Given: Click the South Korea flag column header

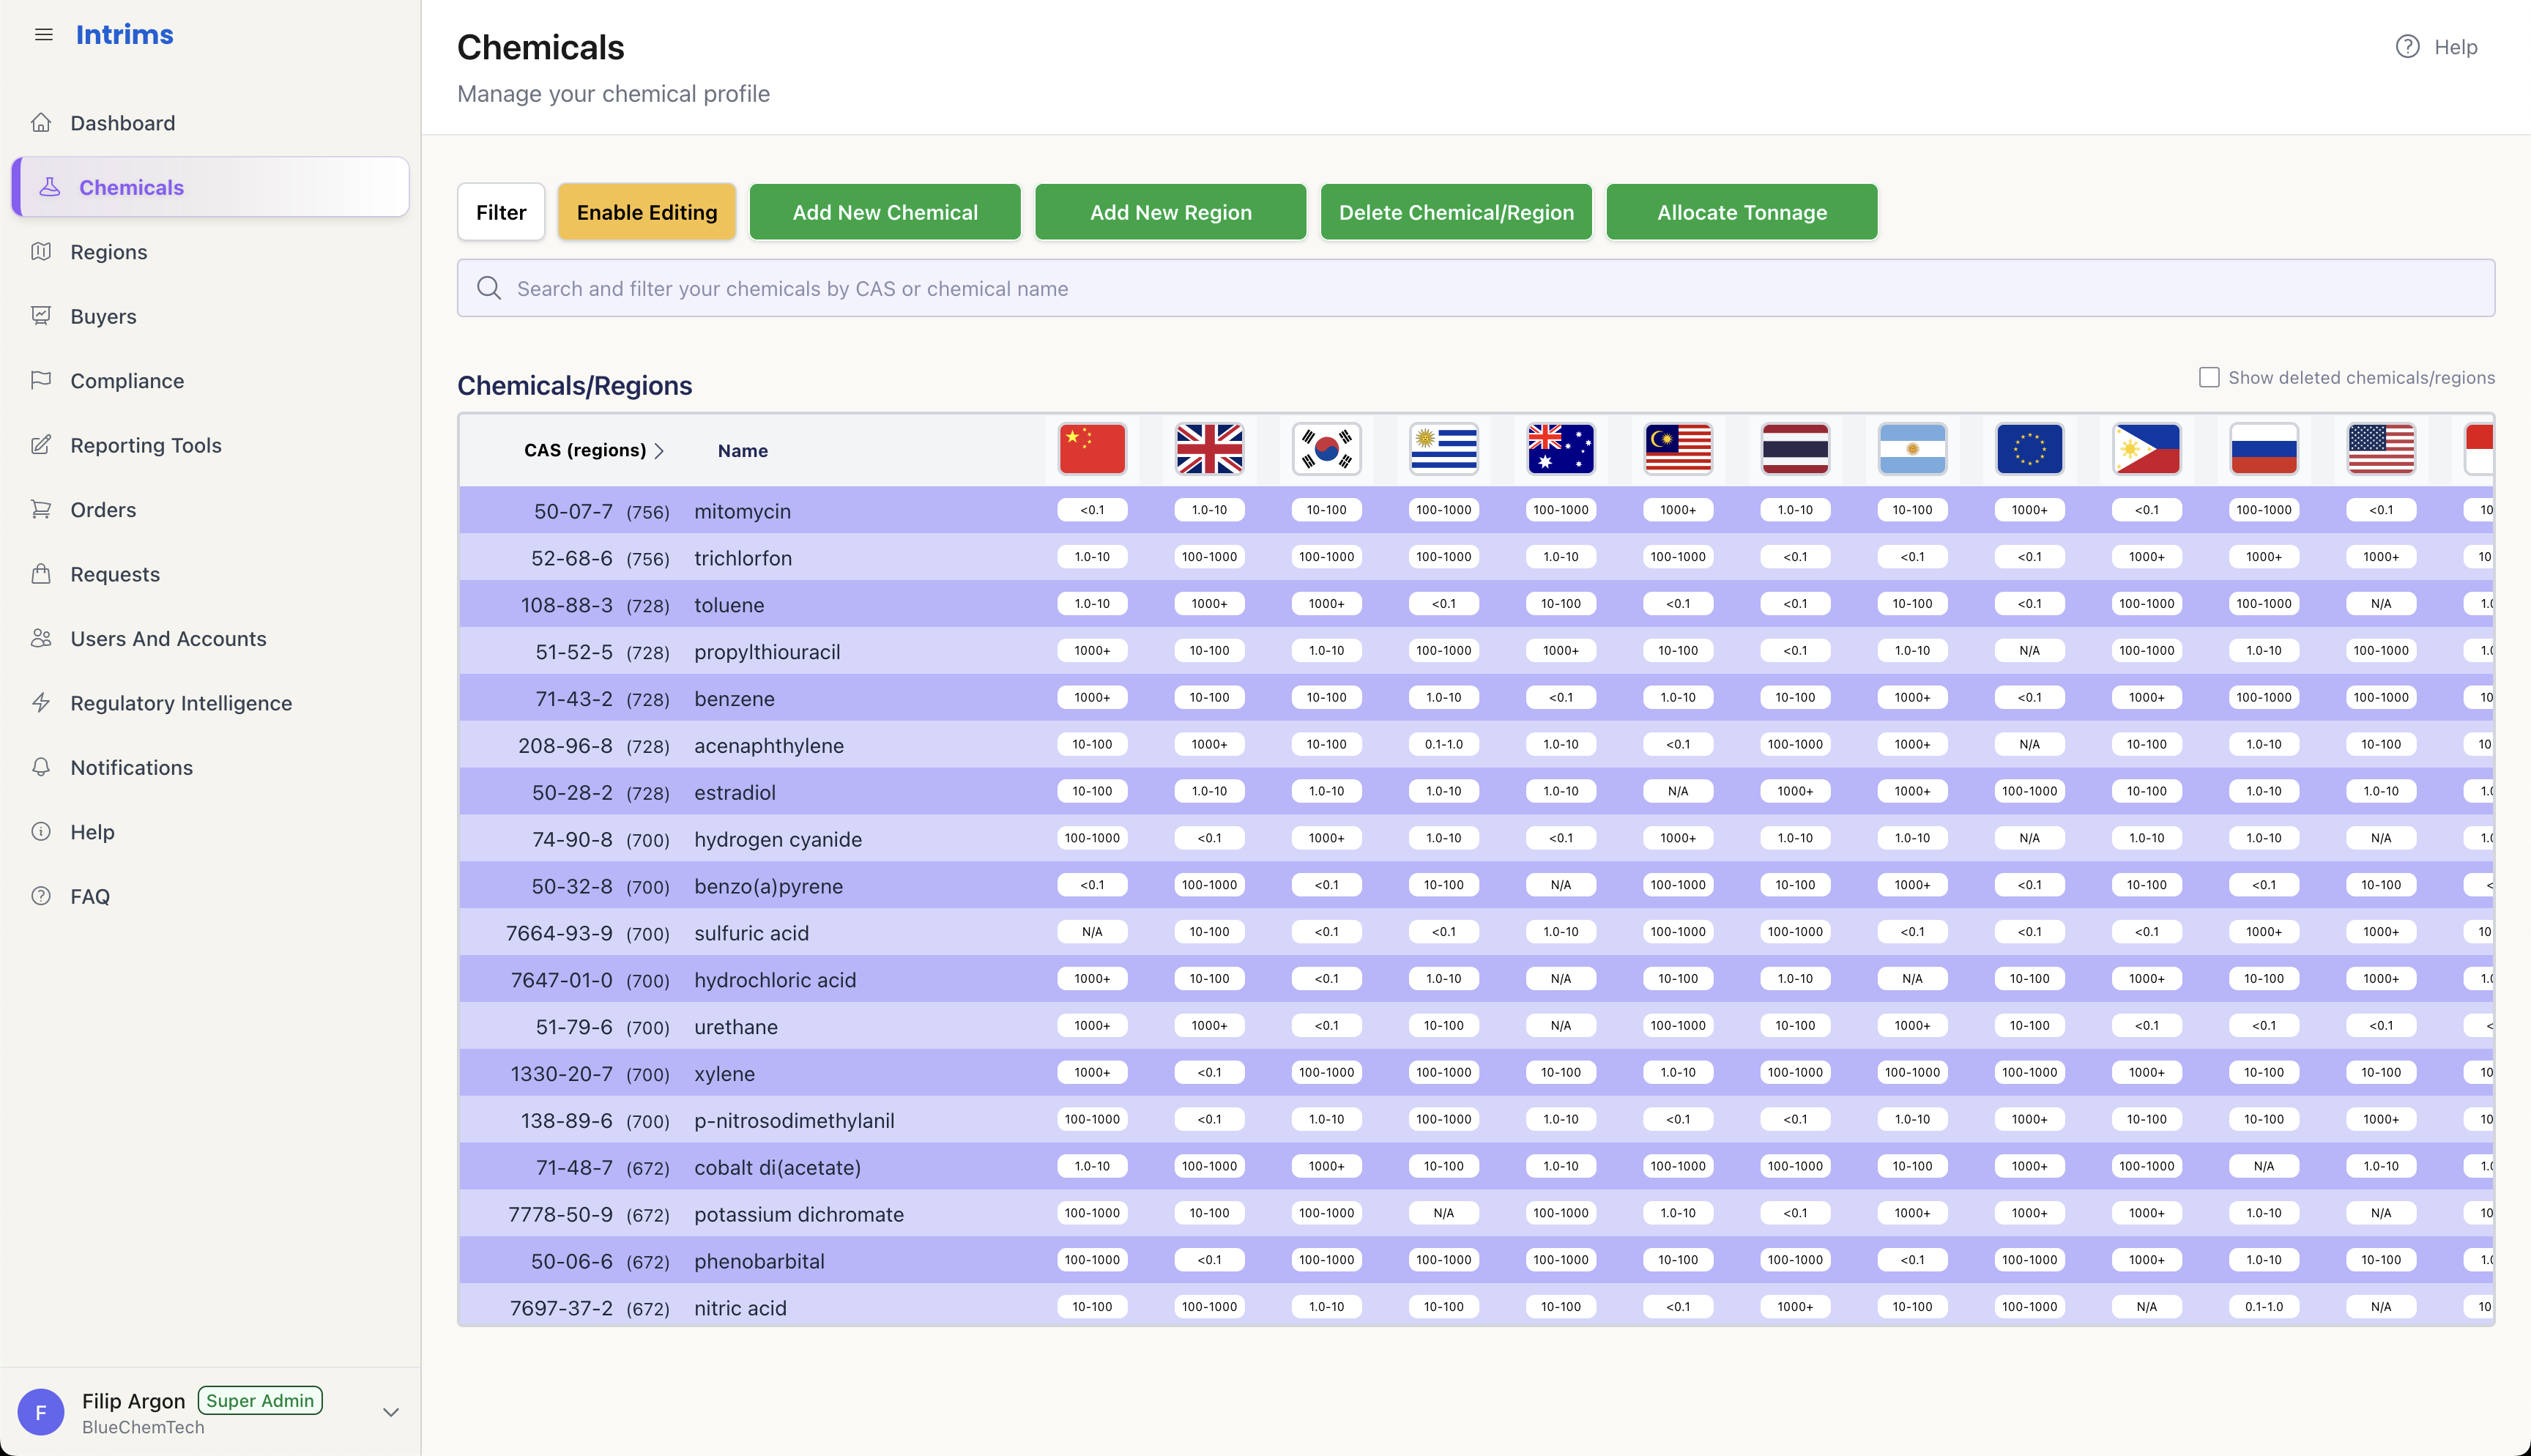Looking at the screenshot, I should (1326, 449).
